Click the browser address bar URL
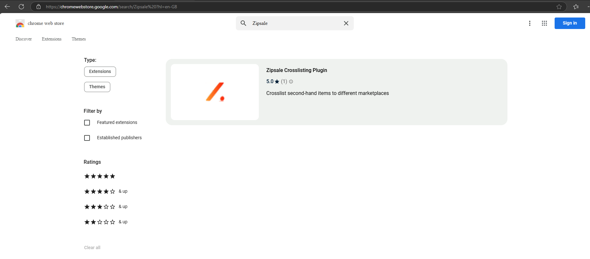This screenshot has height=259, width=590. [112, 7]
